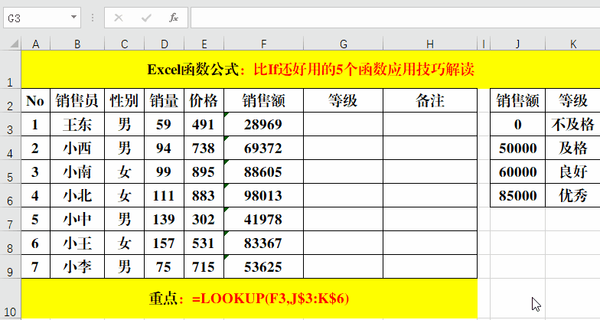The height and width of the screenshot is (320, 600).
Task: Click cell with name '小王'
Action: [x=77, y=243]
